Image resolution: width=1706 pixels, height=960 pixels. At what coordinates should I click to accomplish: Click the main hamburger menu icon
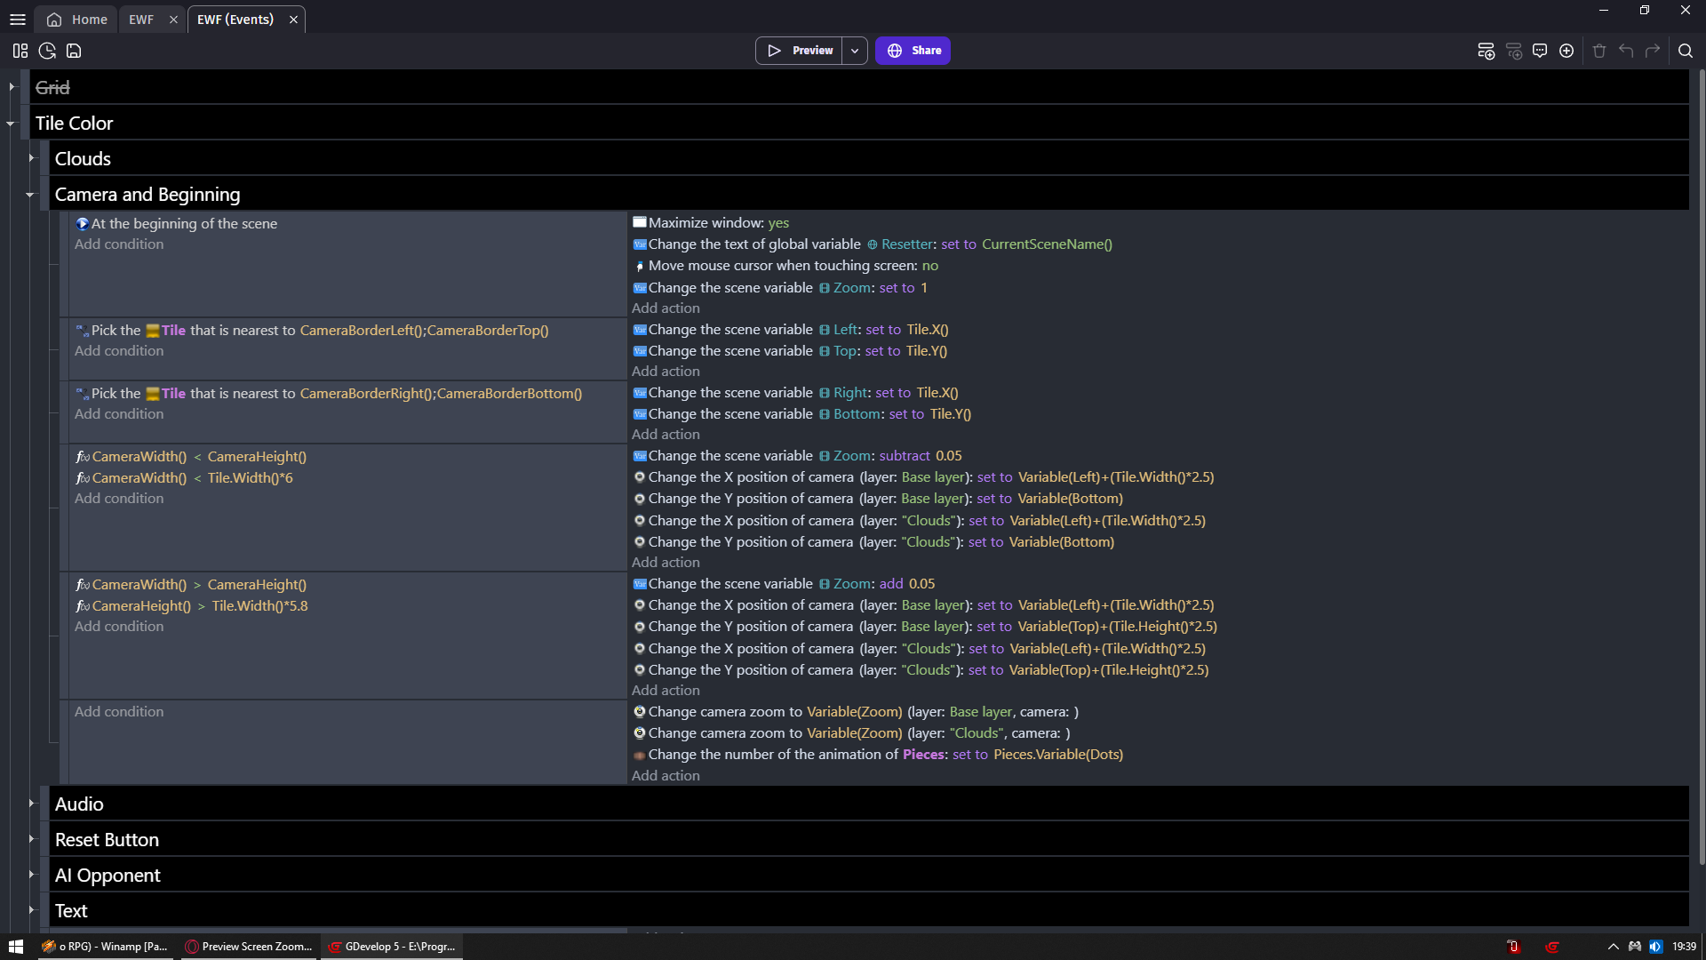(x=17, y=20)
